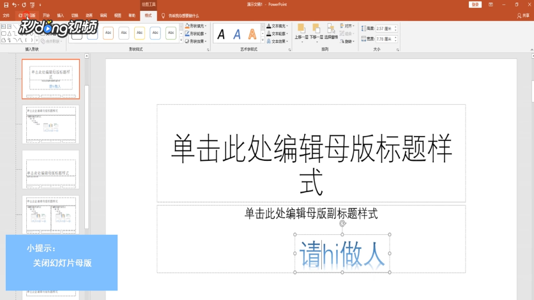Viewport: 534px width, 300px height.
Task: Switch to the 动画 tab
Action: [89, 16]
